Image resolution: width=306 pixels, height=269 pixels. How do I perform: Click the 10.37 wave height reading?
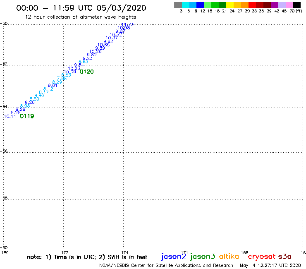coord(112,38)
